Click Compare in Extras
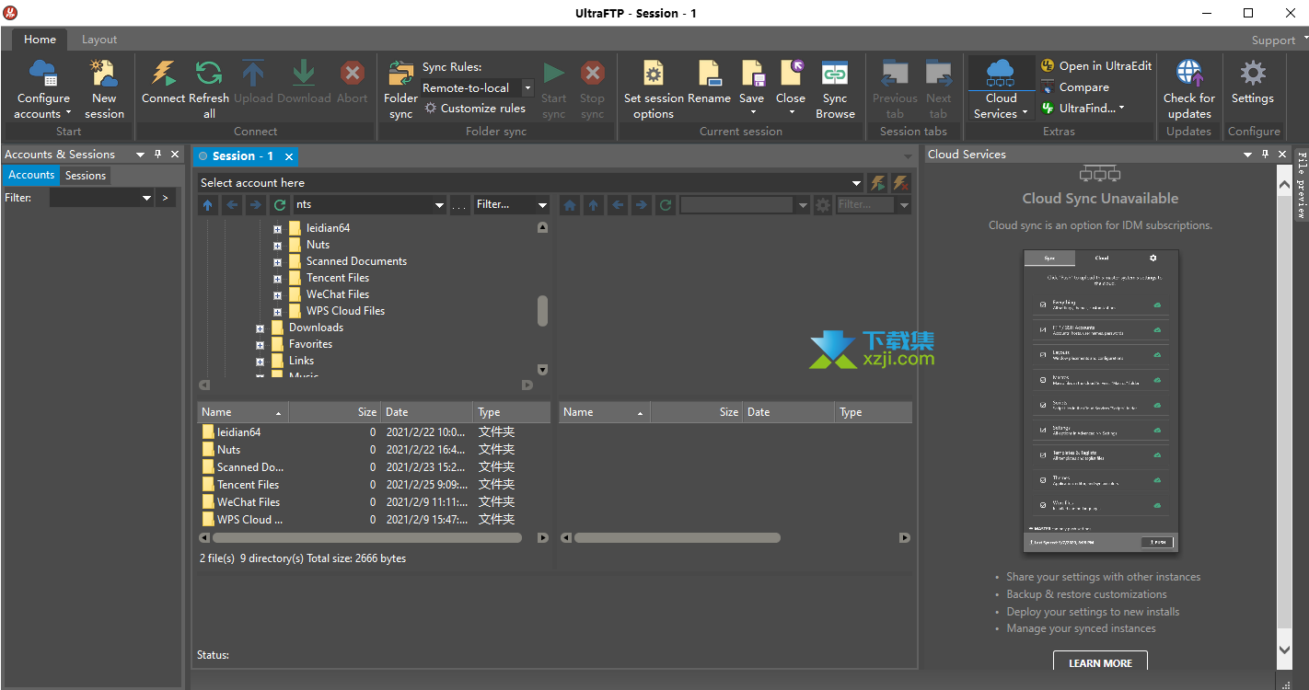This screenshot has height=690, width=1309. 1075,86
